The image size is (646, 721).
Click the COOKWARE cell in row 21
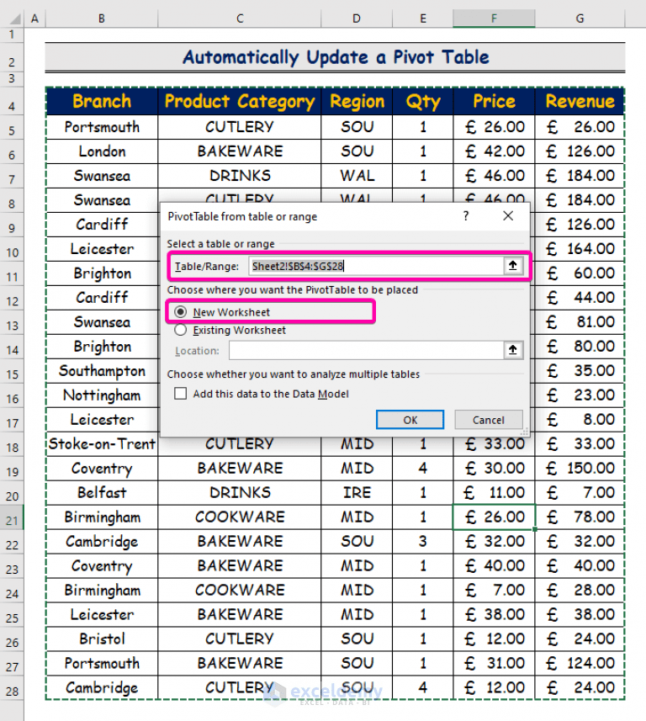coord(240,517)
